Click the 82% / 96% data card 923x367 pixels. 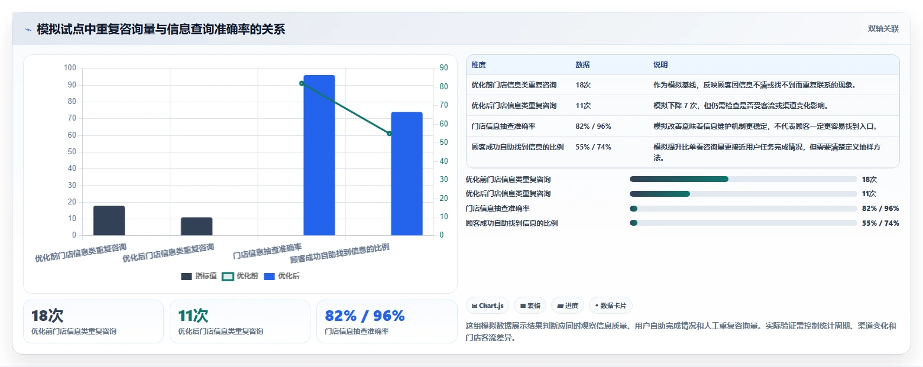click(387, 321)
